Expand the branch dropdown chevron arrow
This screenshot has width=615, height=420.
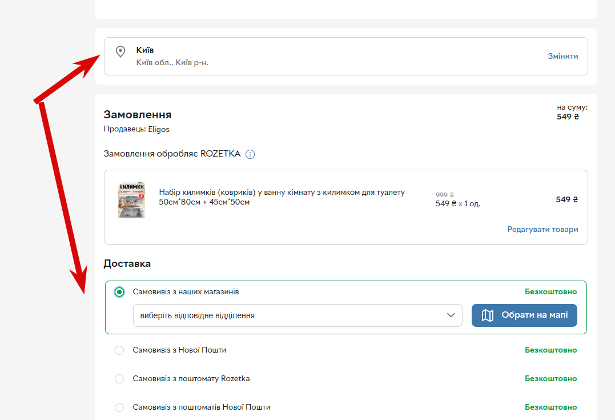(451, 315)
